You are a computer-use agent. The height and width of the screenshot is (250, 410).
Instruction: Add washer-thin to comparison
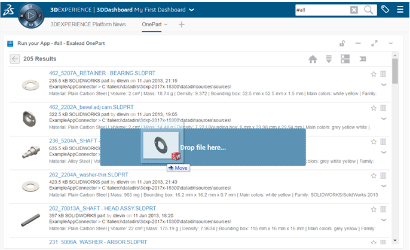pyautogui.click(x=383, y=175)
